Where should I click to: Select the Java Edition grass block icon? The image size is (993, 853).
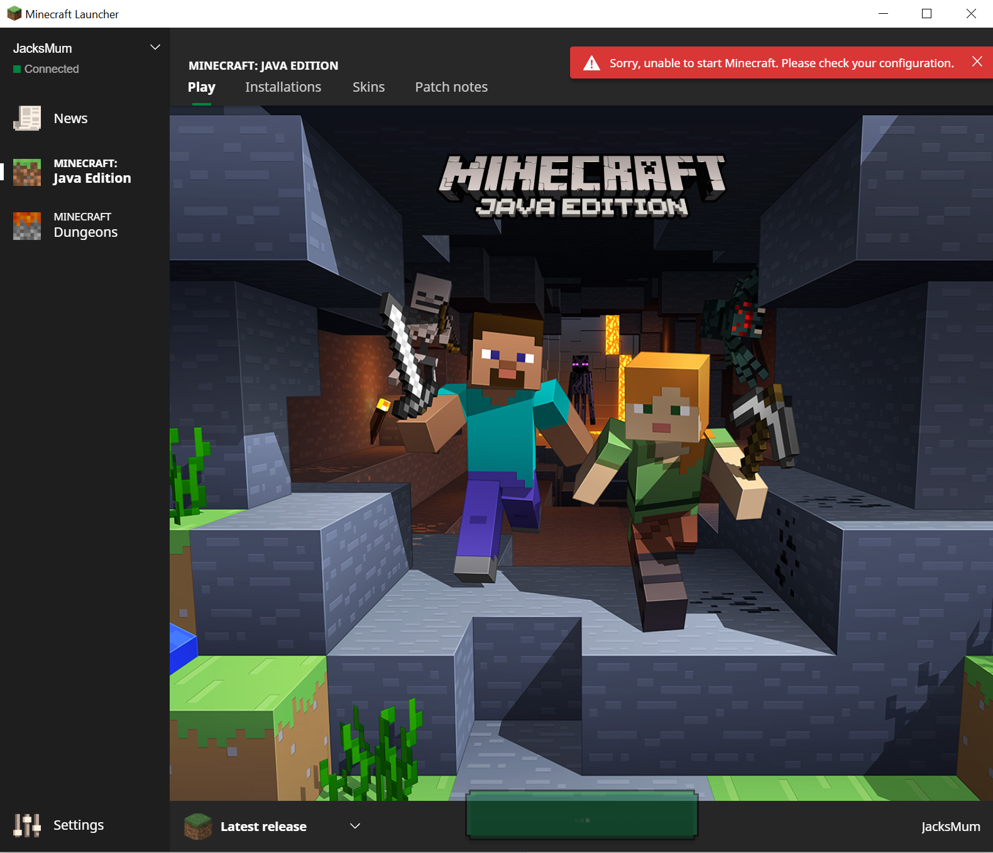27,172
